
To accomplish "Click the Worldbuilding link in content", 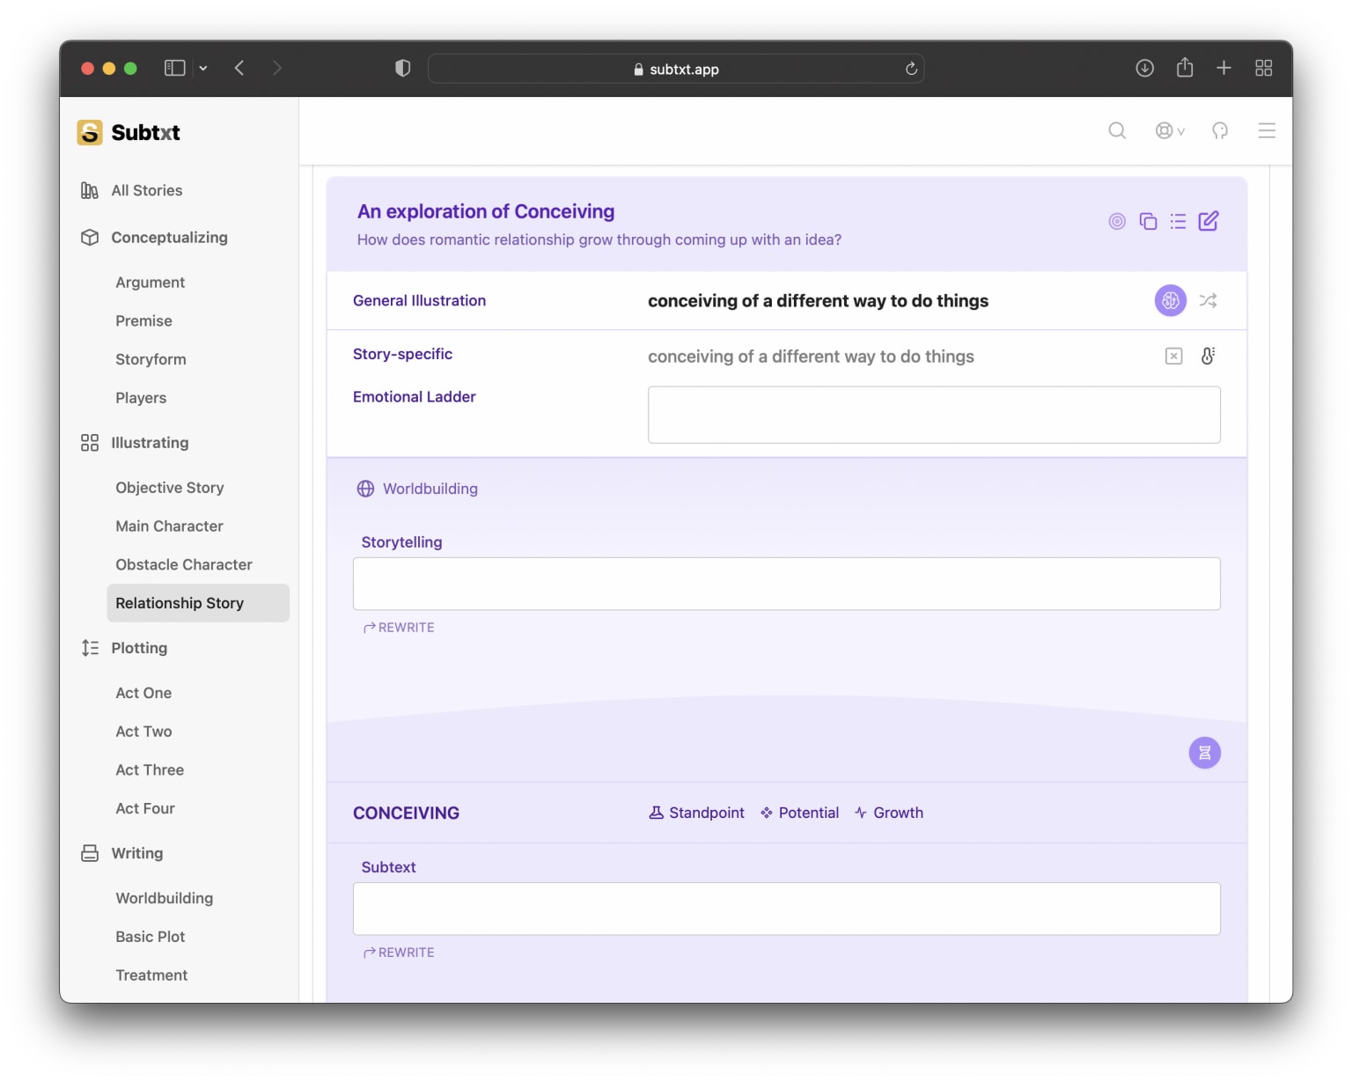I will 430,489.
